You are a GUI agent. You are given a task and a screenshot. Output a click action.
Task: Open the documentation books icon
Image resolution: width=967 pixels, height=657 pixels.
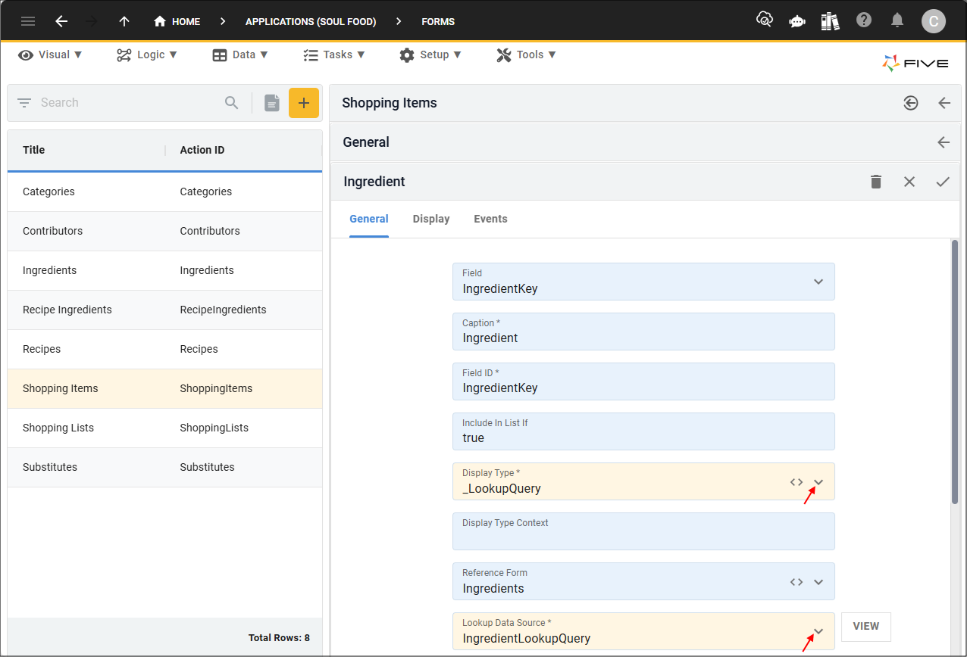pyautogui.click(x=830, y=20)
